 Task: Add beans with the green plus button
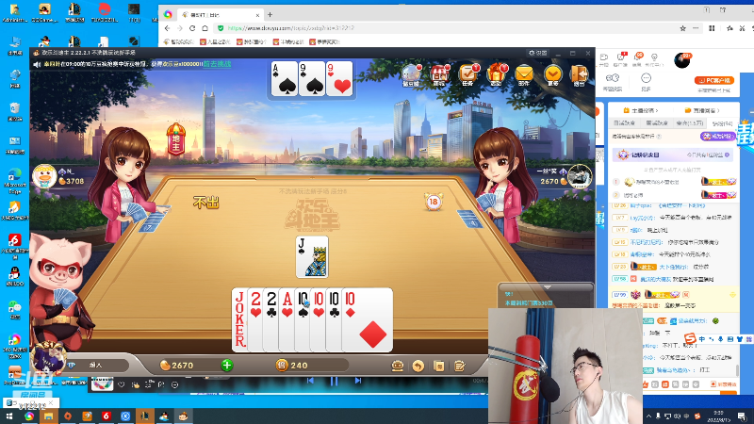tap(227, 366)
